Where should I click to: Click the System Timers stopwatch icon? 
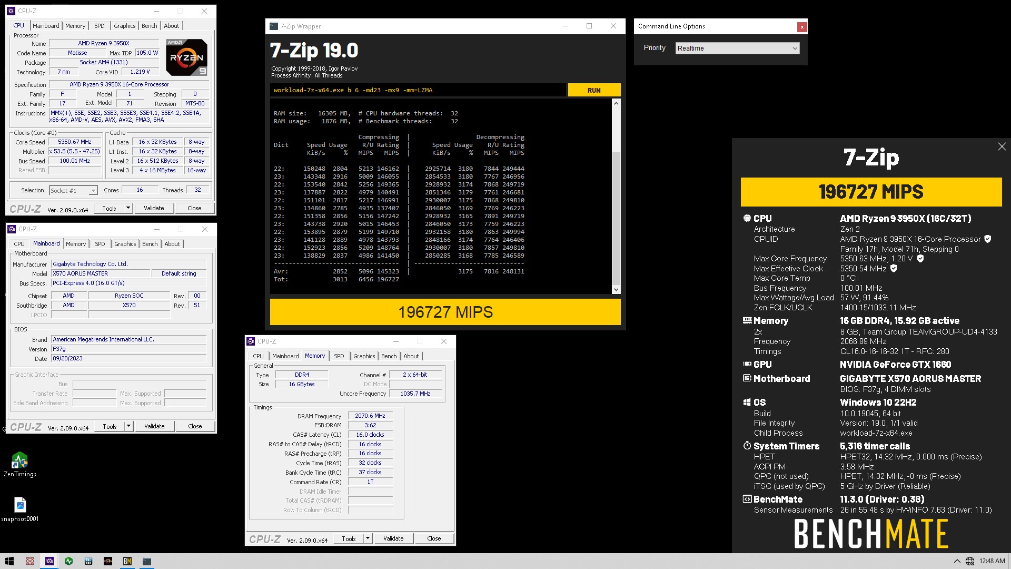[747, 446]
